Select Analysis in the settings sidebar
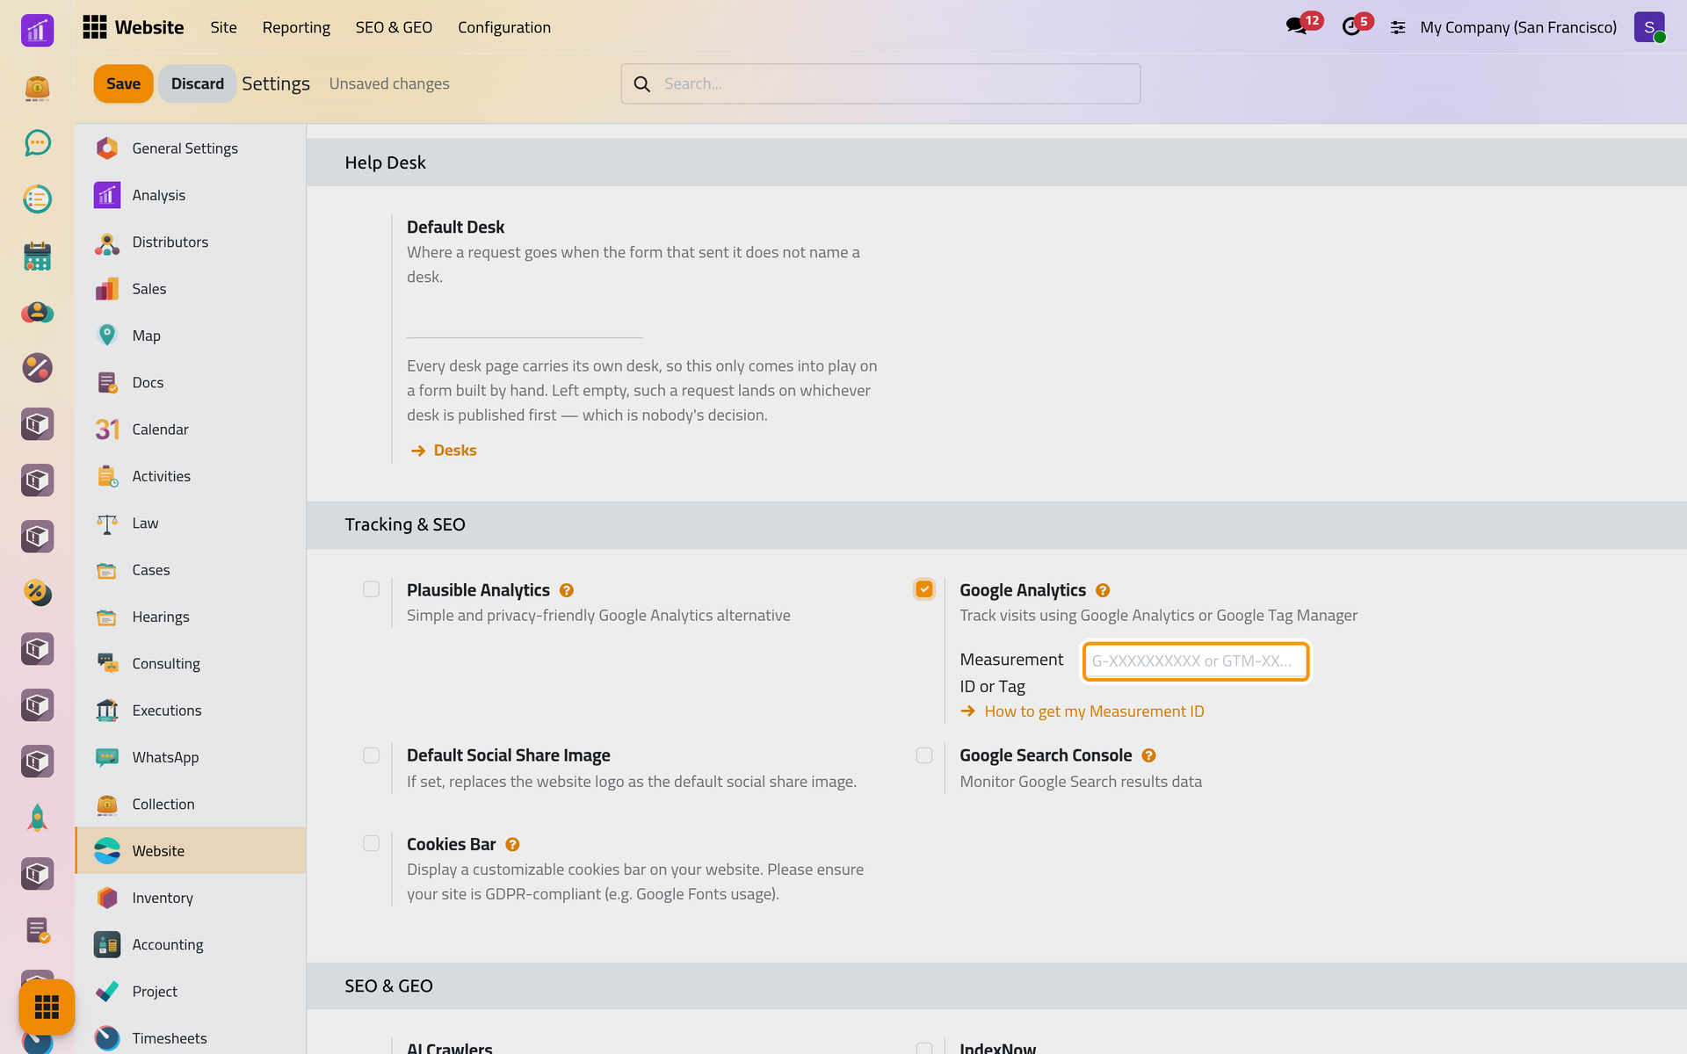 tap(191, 195)
